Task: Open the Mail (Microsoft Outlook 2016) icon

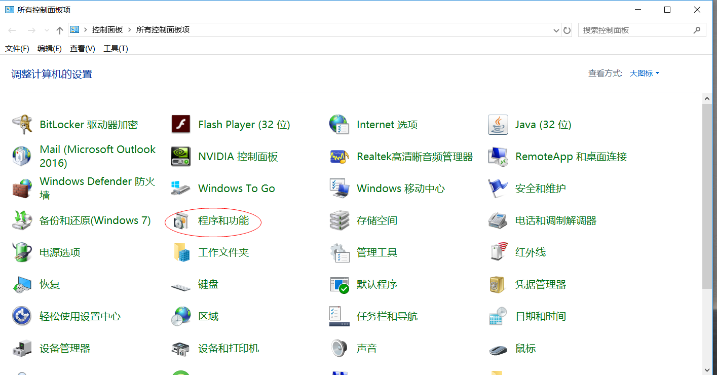Action: [22, 157]
